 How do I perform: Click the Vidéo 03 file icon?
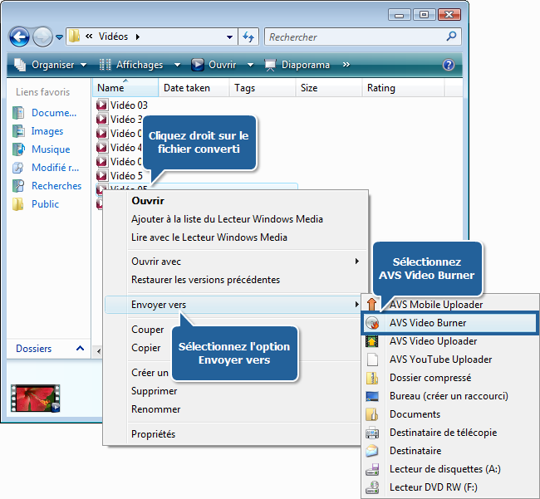[101, 105]
